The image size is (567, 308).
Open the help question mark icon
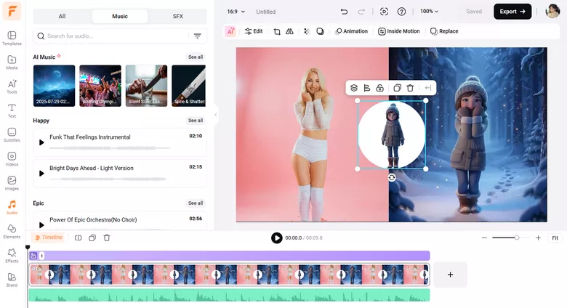(401, 12)
